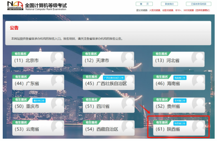Viewport: 217px width, 141px height.
Task: Select the (53) 云南省 province name
Action: click(x=27, y=129)
